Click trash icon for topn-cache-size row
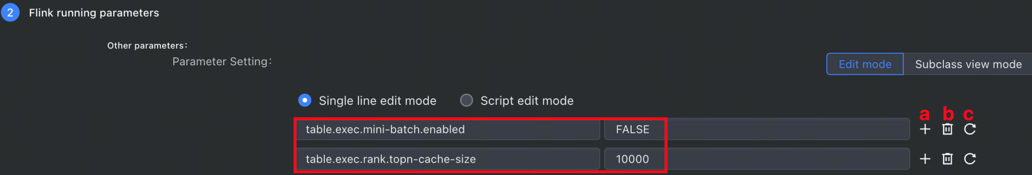 click(x=947, y=159)
